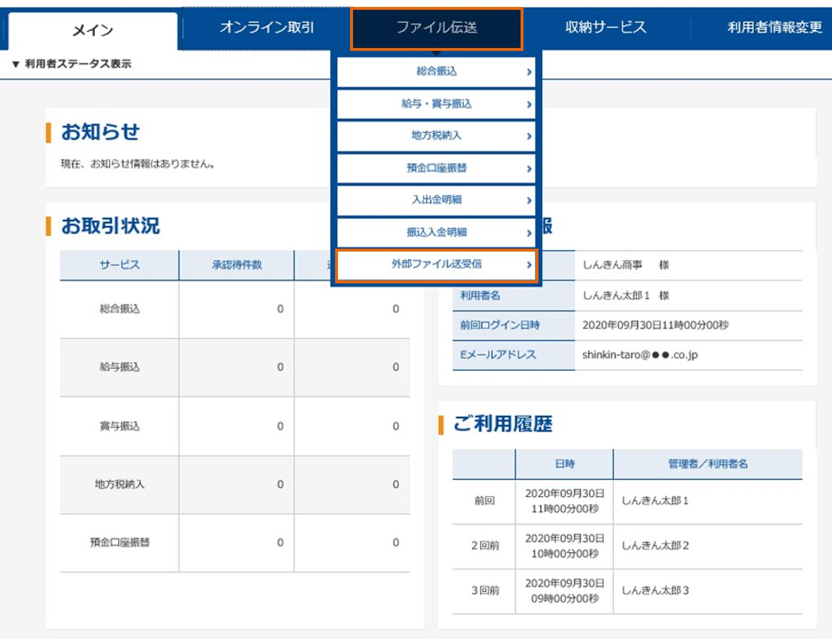The image size is (832, 639).
Task: Open 入出金明細 menu item
Action: pos(436,200)
